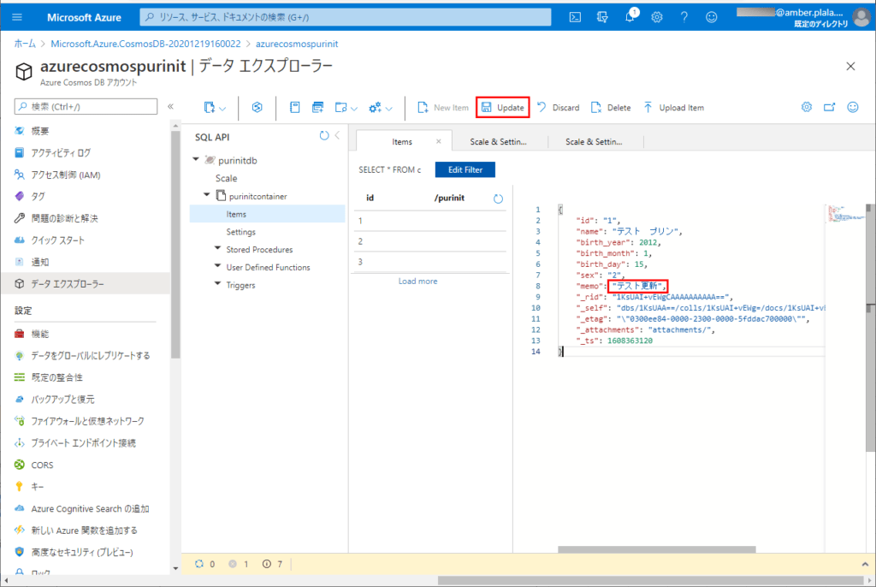The width and height of the screenshot is (876, 587).
Task: Collapse the purinitdb database node
Action: pos(196,158)
